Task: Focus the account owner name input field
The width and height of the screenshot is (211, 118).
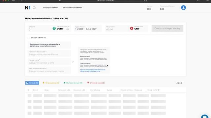Action: point(49,70)
